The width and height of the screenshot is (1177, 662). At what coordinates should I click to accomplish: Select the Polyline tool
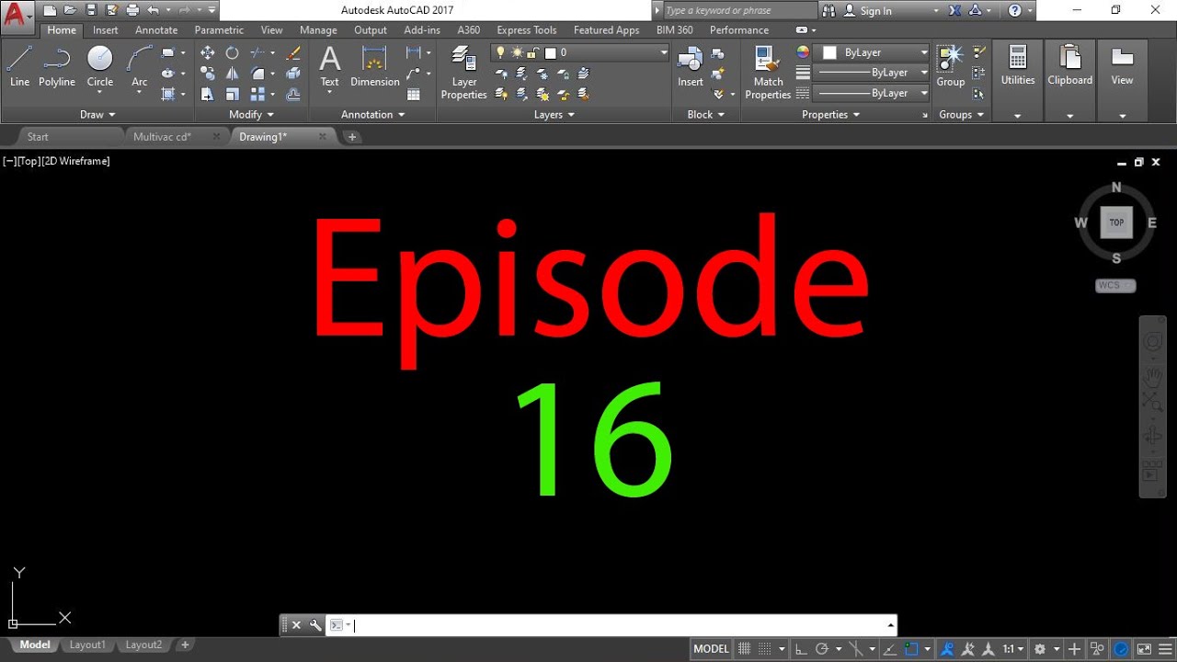pyautogui.click(x=56, y=66)
